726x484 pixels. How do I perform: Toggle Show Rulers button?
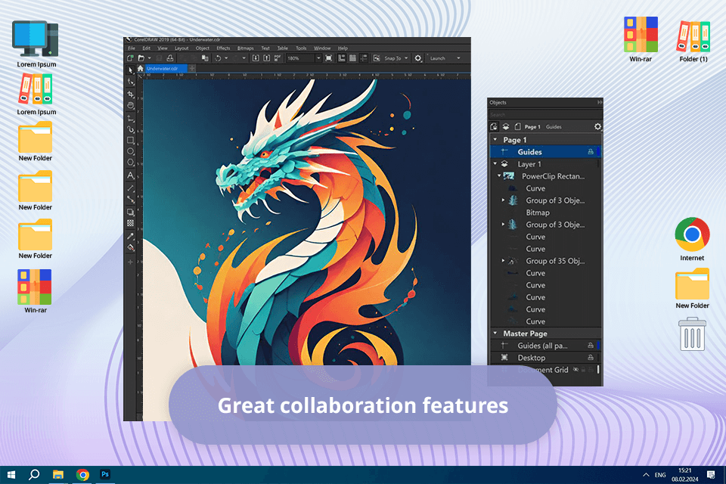tap(342, 58)
